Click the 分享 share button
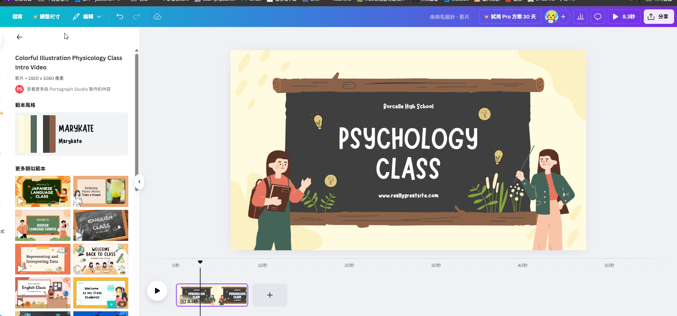This screenshot has width=677, height=316. pyautogui.click(x=658, y=17)
